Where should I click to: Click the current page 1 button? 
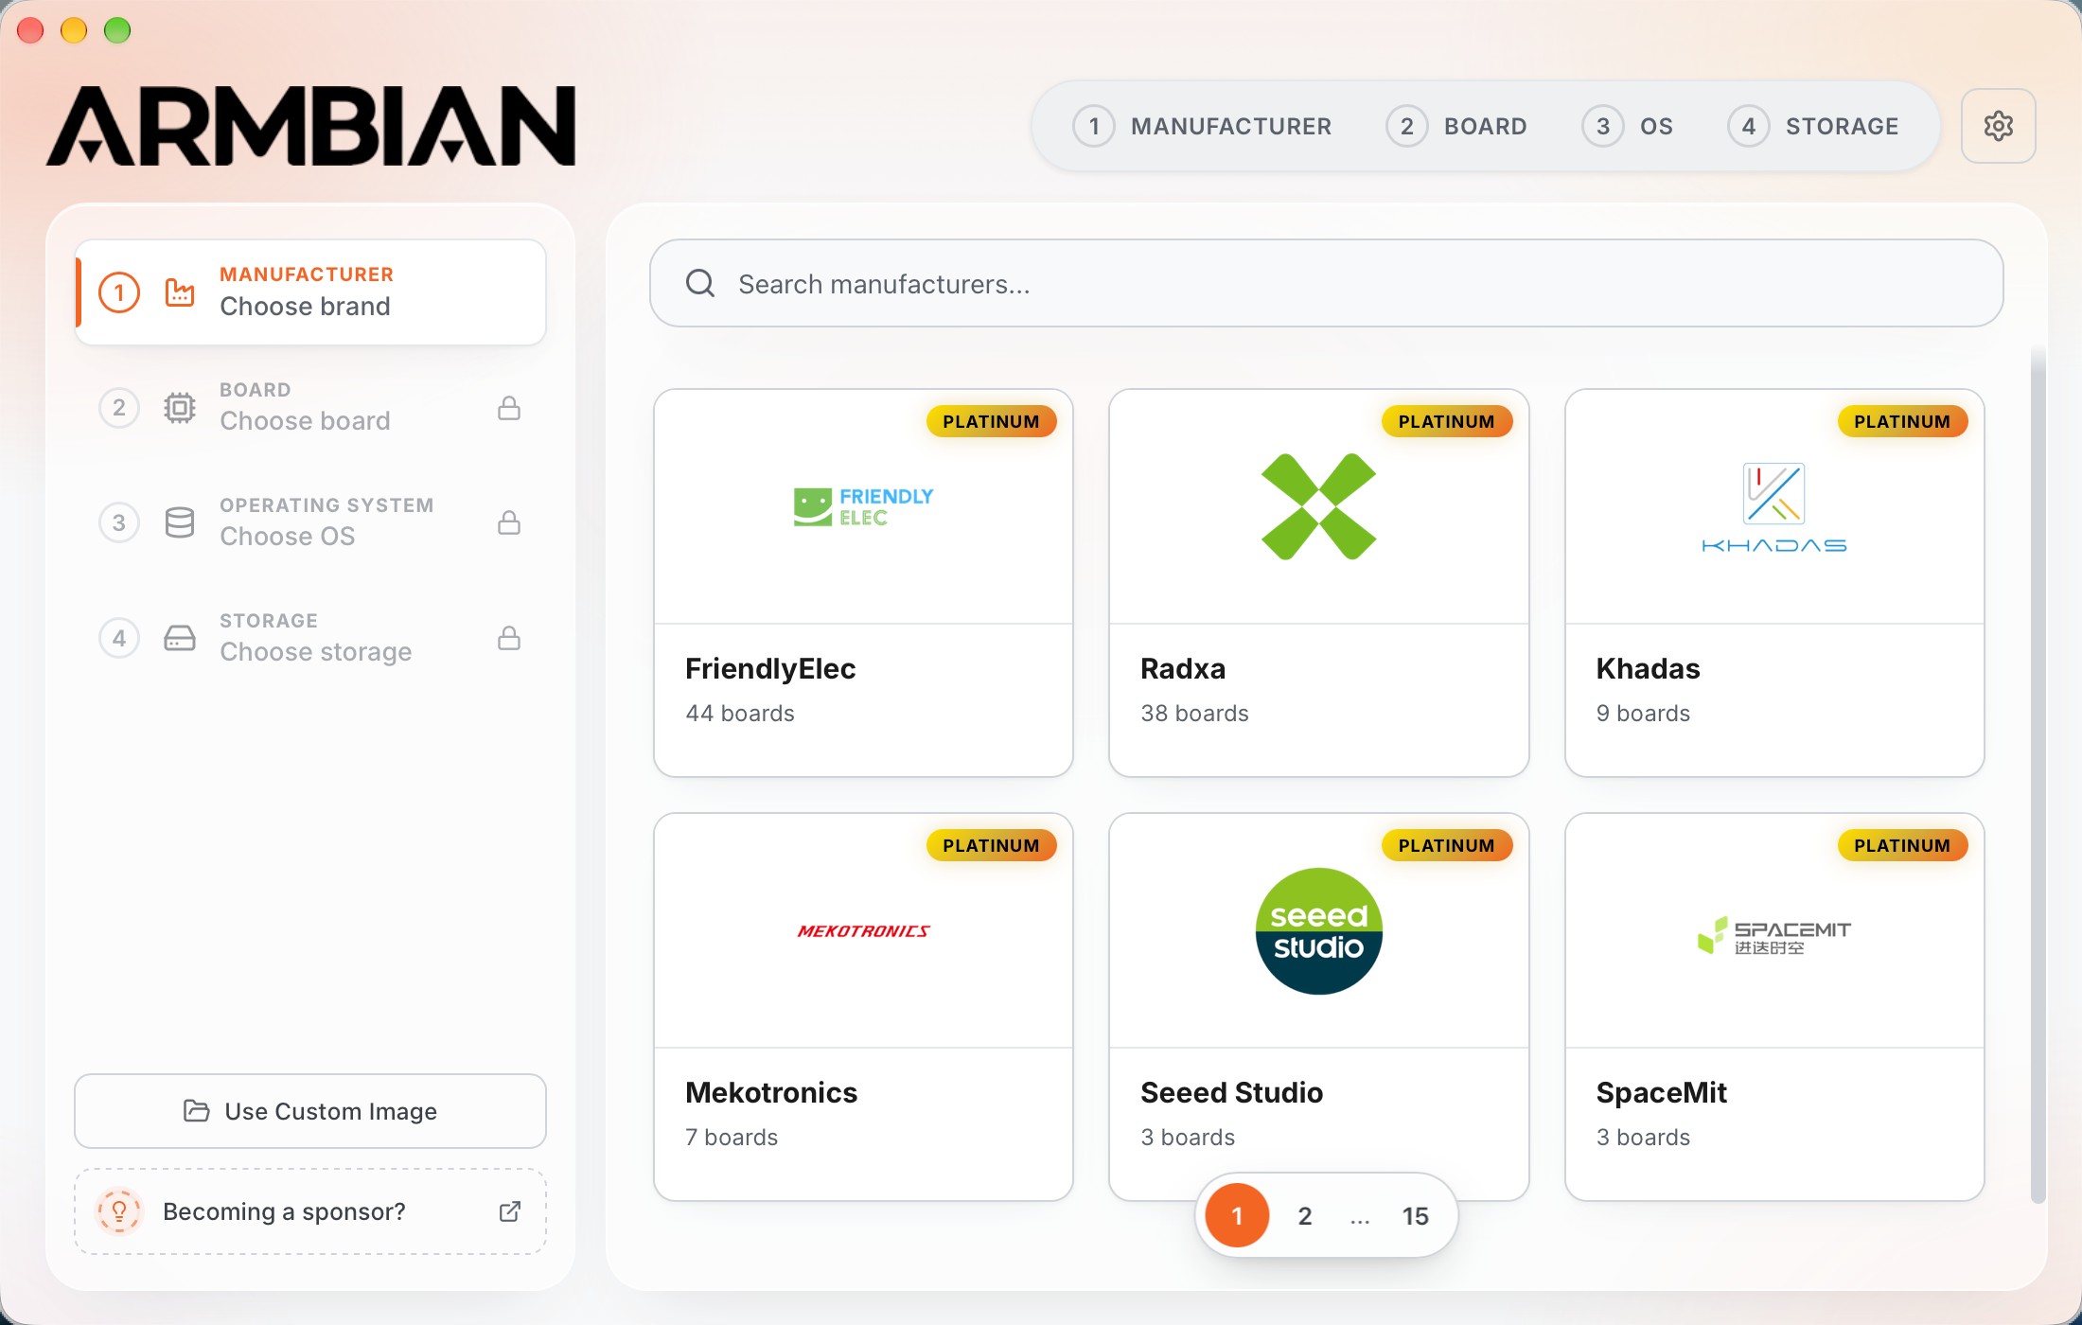point(1237,1215)
